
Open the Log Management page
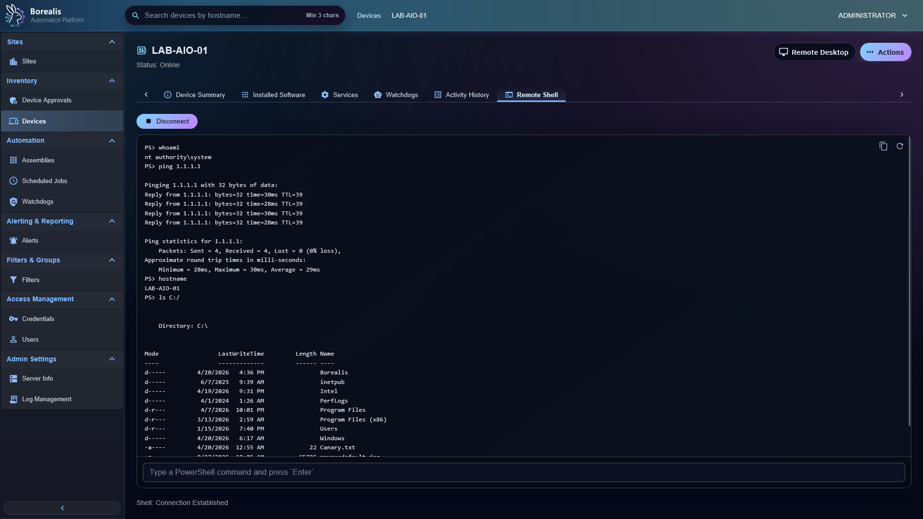[62, 399]
